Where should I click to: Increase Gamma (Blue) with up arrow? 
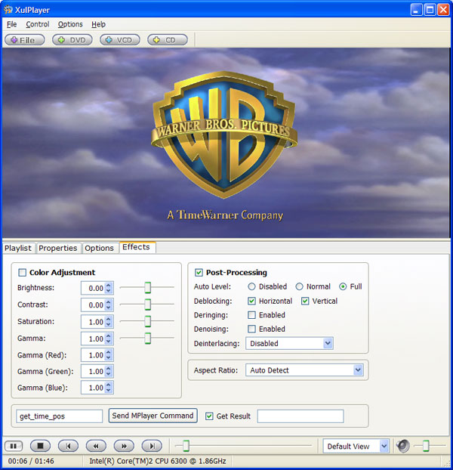[x=109, y=385]
